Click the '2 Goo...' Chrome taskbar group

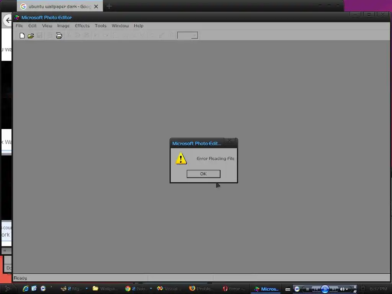[136, 289]
